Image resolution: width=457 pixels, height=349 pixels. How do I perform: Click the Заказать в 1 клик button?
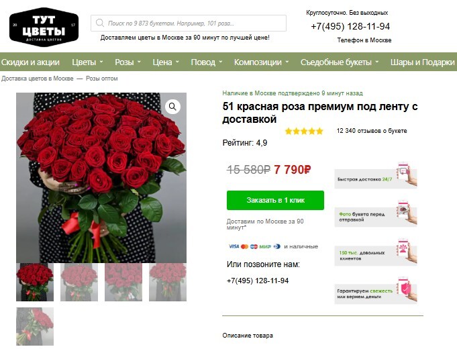[x=275, y=200]
